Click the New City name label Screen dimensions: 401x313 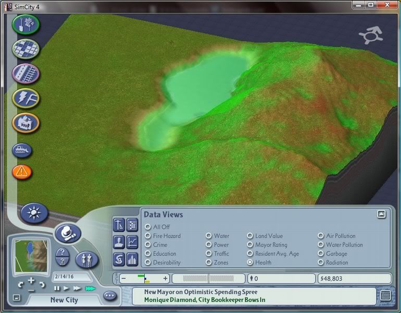pos(64,300)
